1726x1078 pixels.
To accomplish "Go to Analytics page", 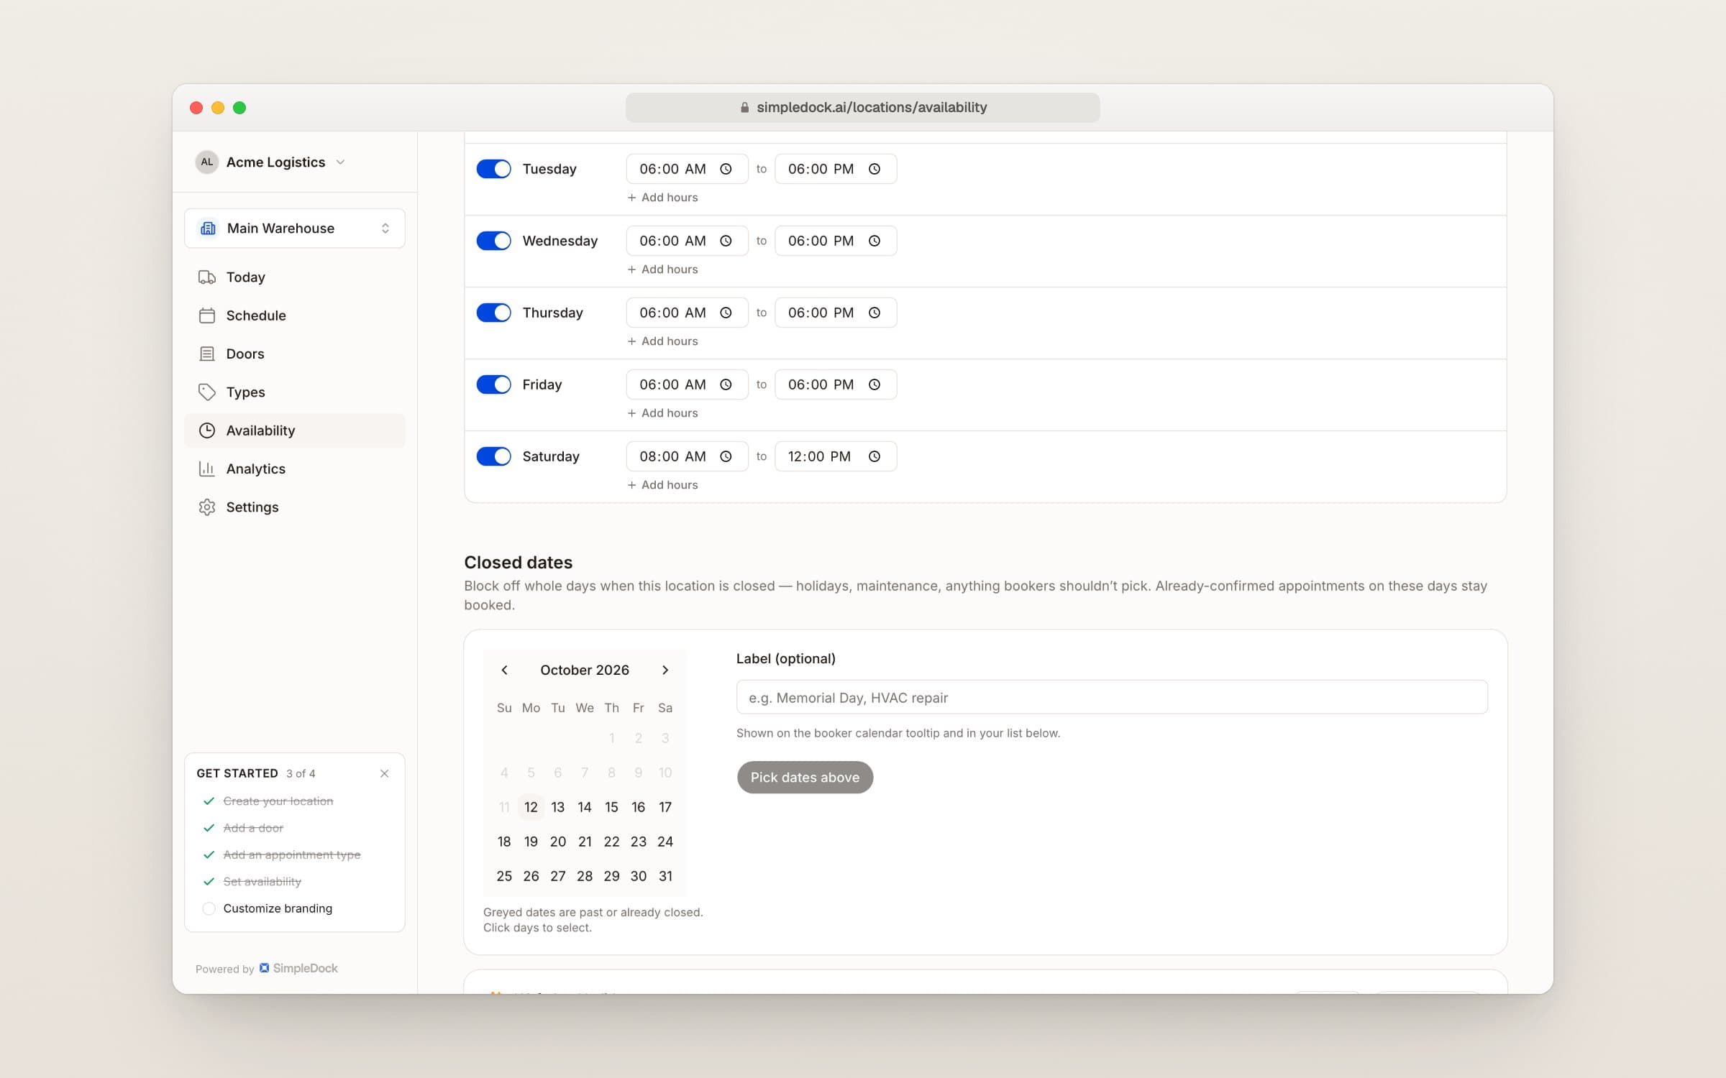I will pos(295,469).
